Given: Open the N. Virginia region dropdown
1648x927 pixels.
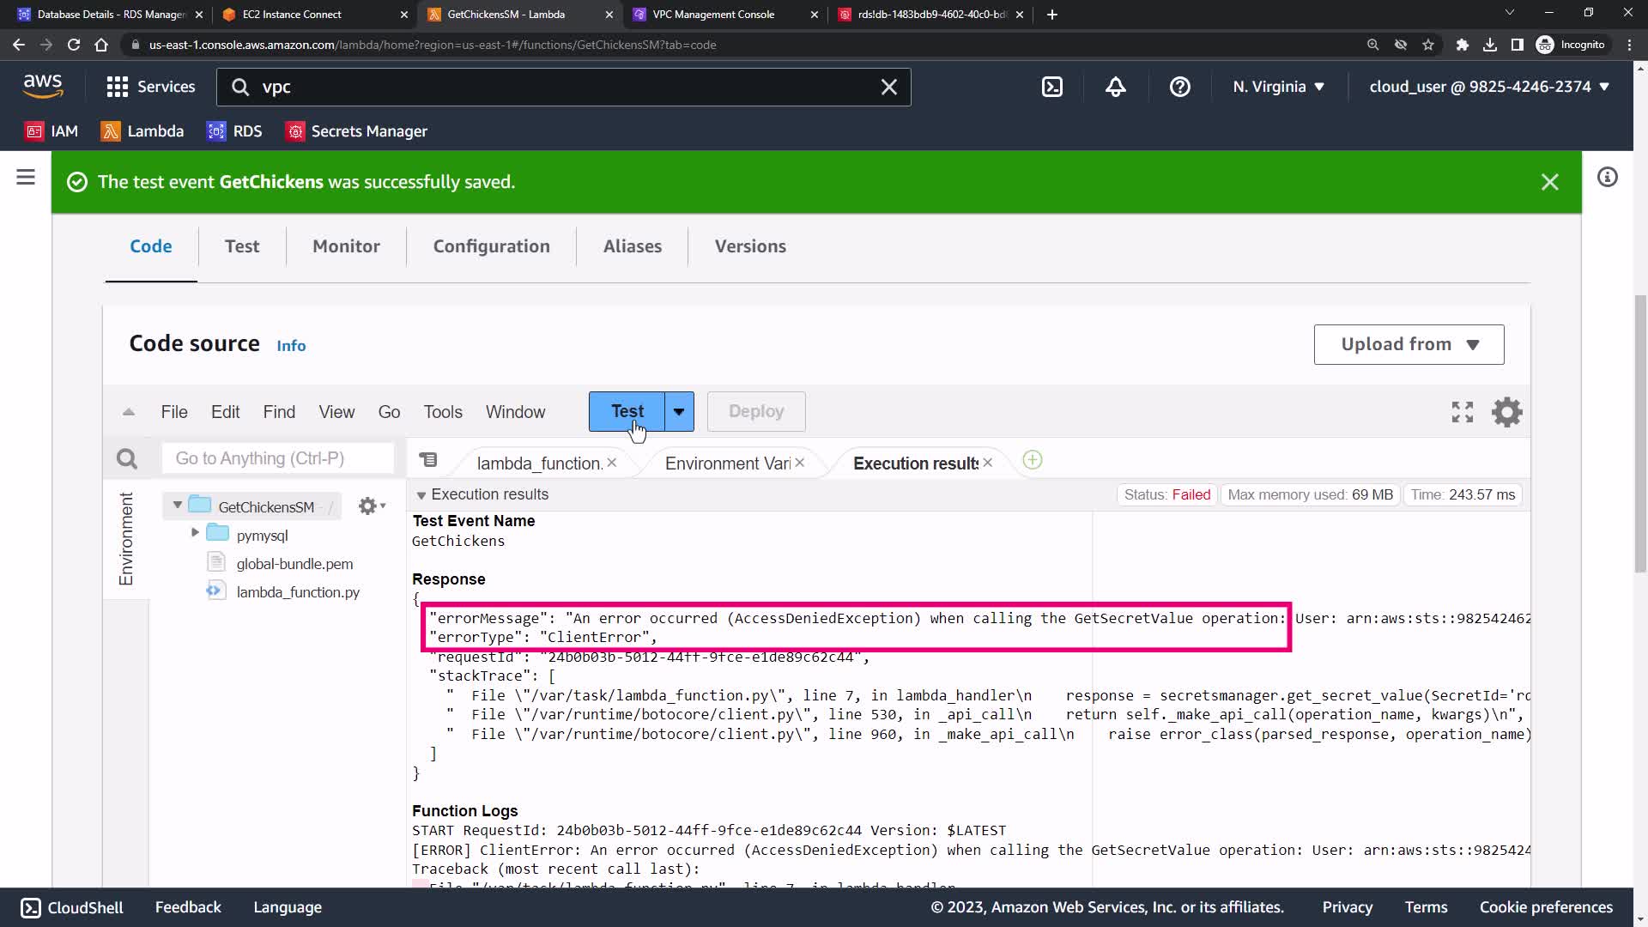Looking at the screenshot, I should coord(1278,87).
